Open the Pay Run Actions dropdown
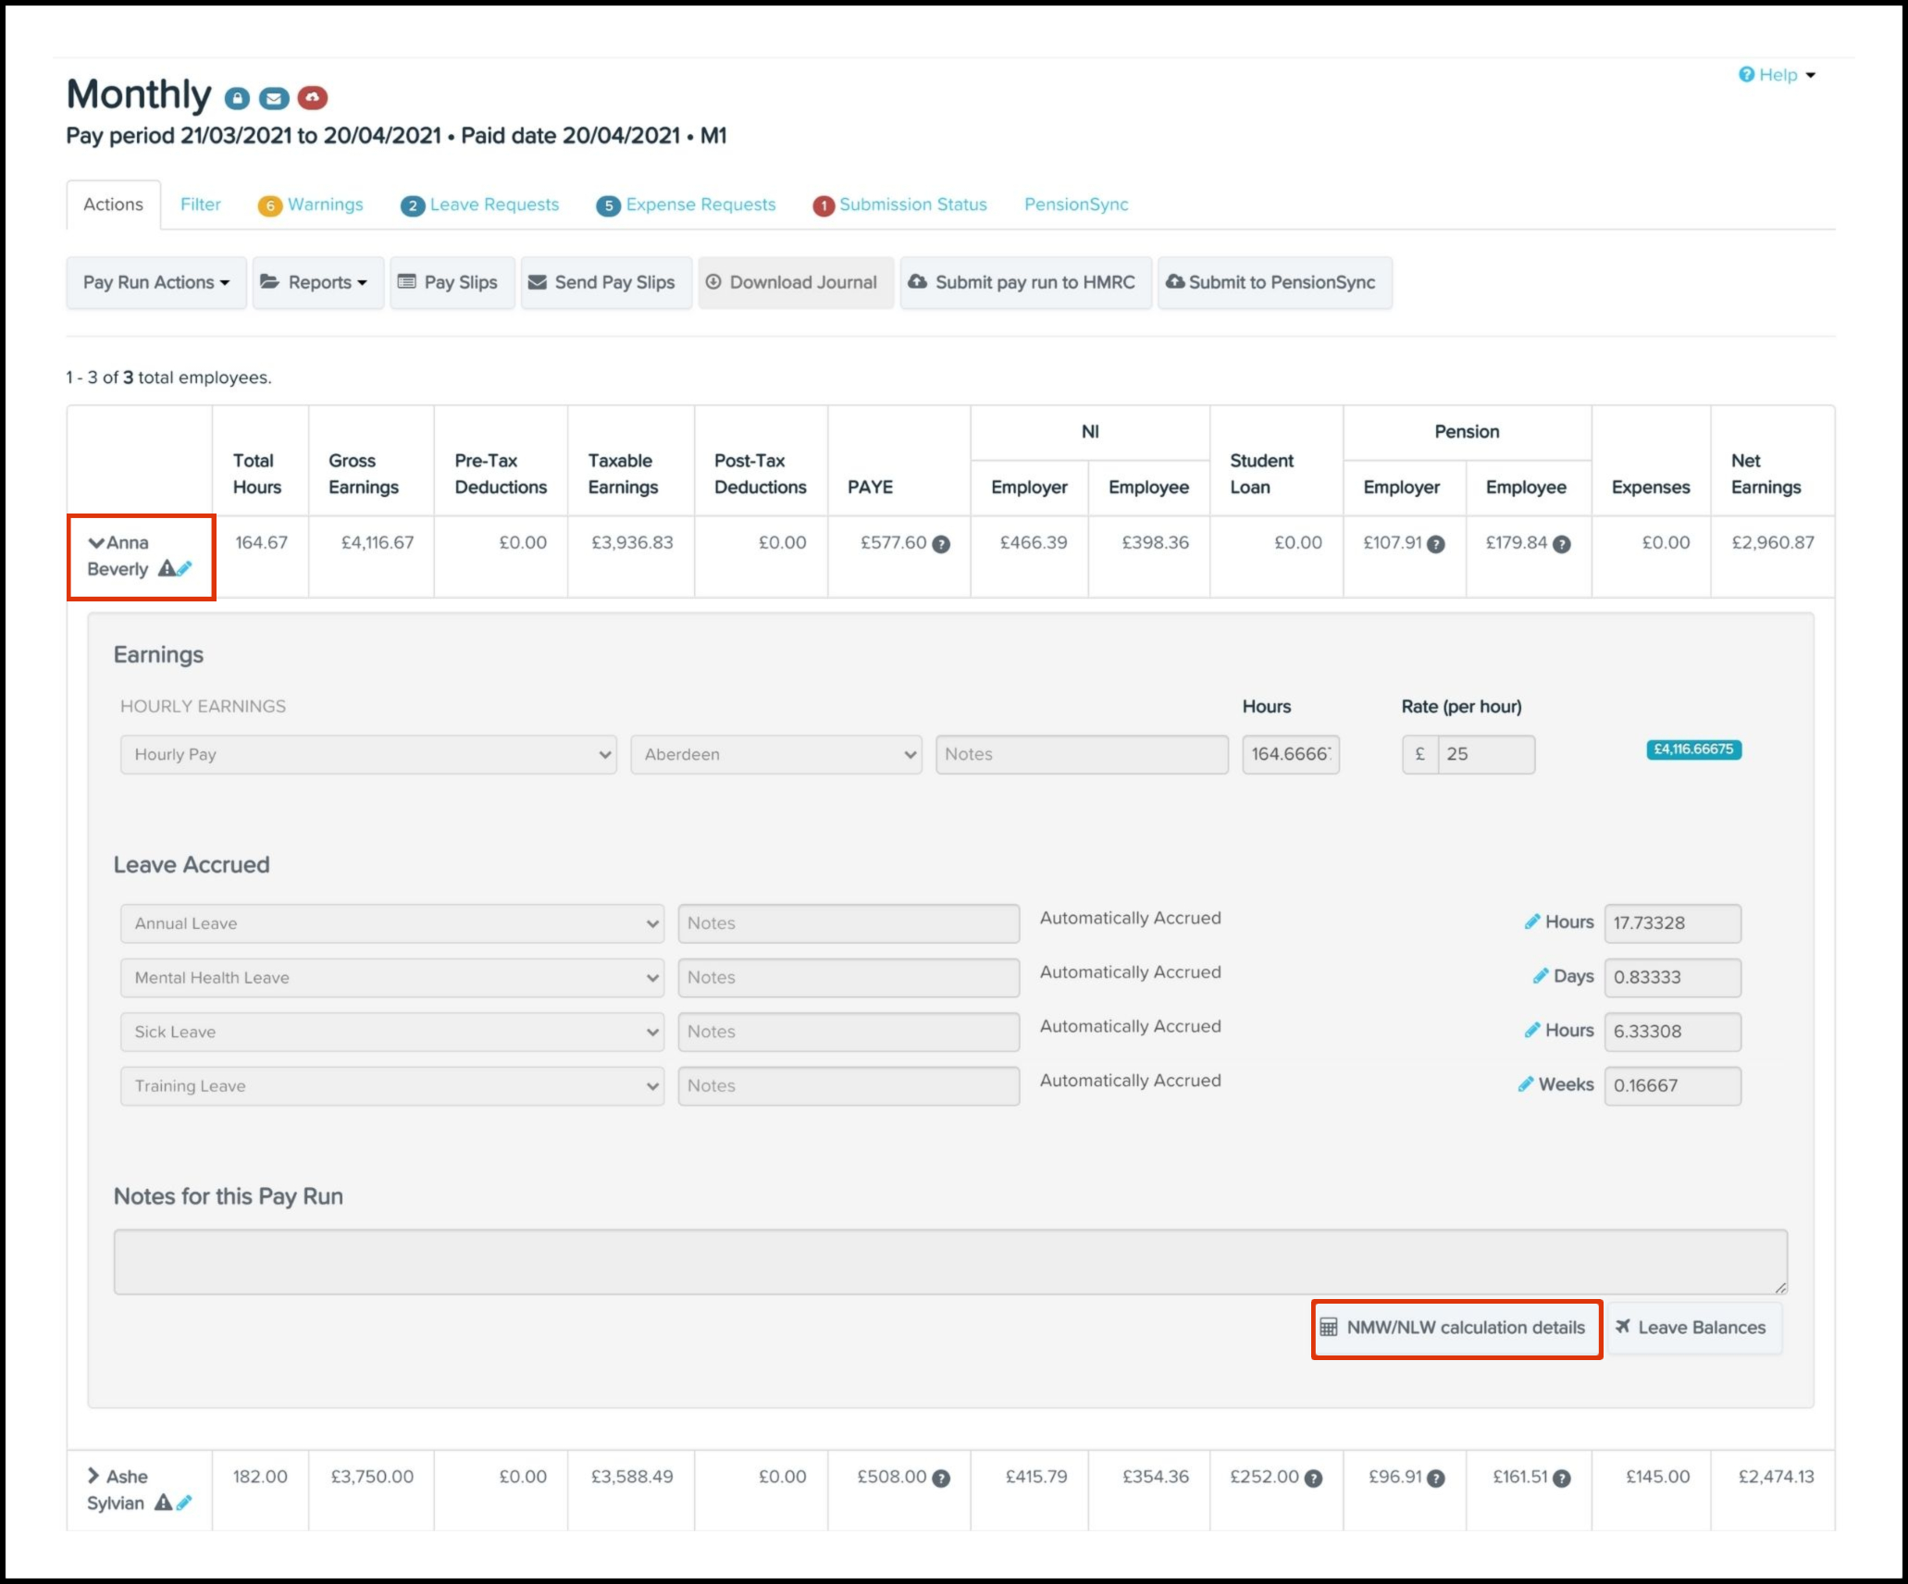The height and width of the screenshot is (1584, 1908). [155, 282]
